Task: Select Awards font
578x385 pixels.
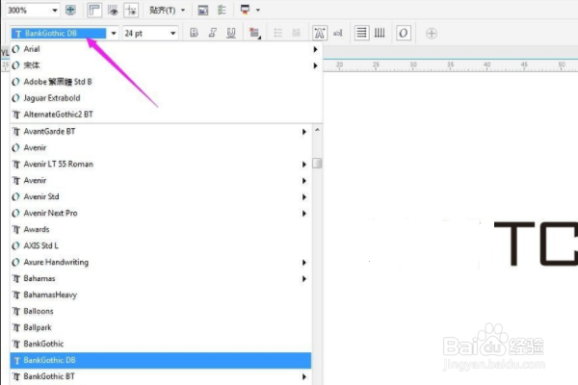Action: coord(161,229)
